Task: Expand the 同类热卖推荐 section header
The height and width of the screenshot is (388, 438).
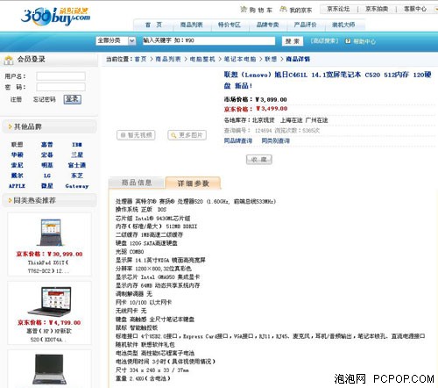Action: coord(49,200)
